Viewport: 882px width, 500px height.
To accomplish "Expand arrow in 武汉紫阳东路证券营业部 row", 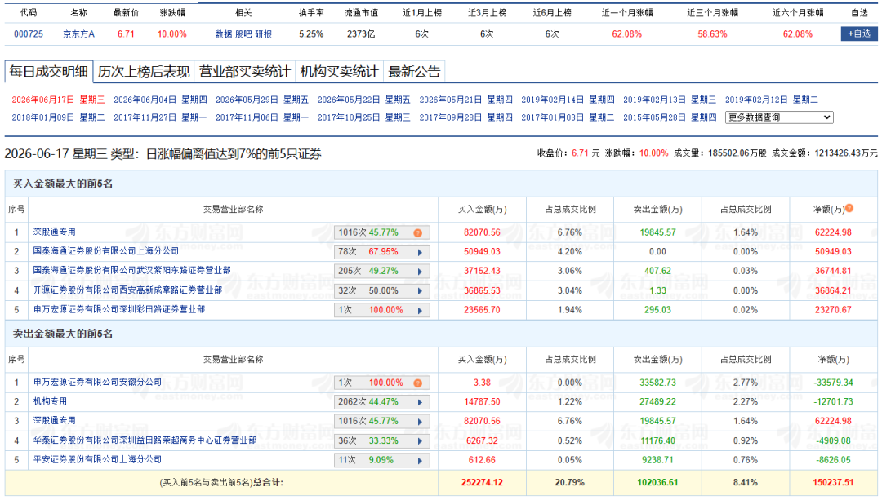I will (x=420, y=272).
